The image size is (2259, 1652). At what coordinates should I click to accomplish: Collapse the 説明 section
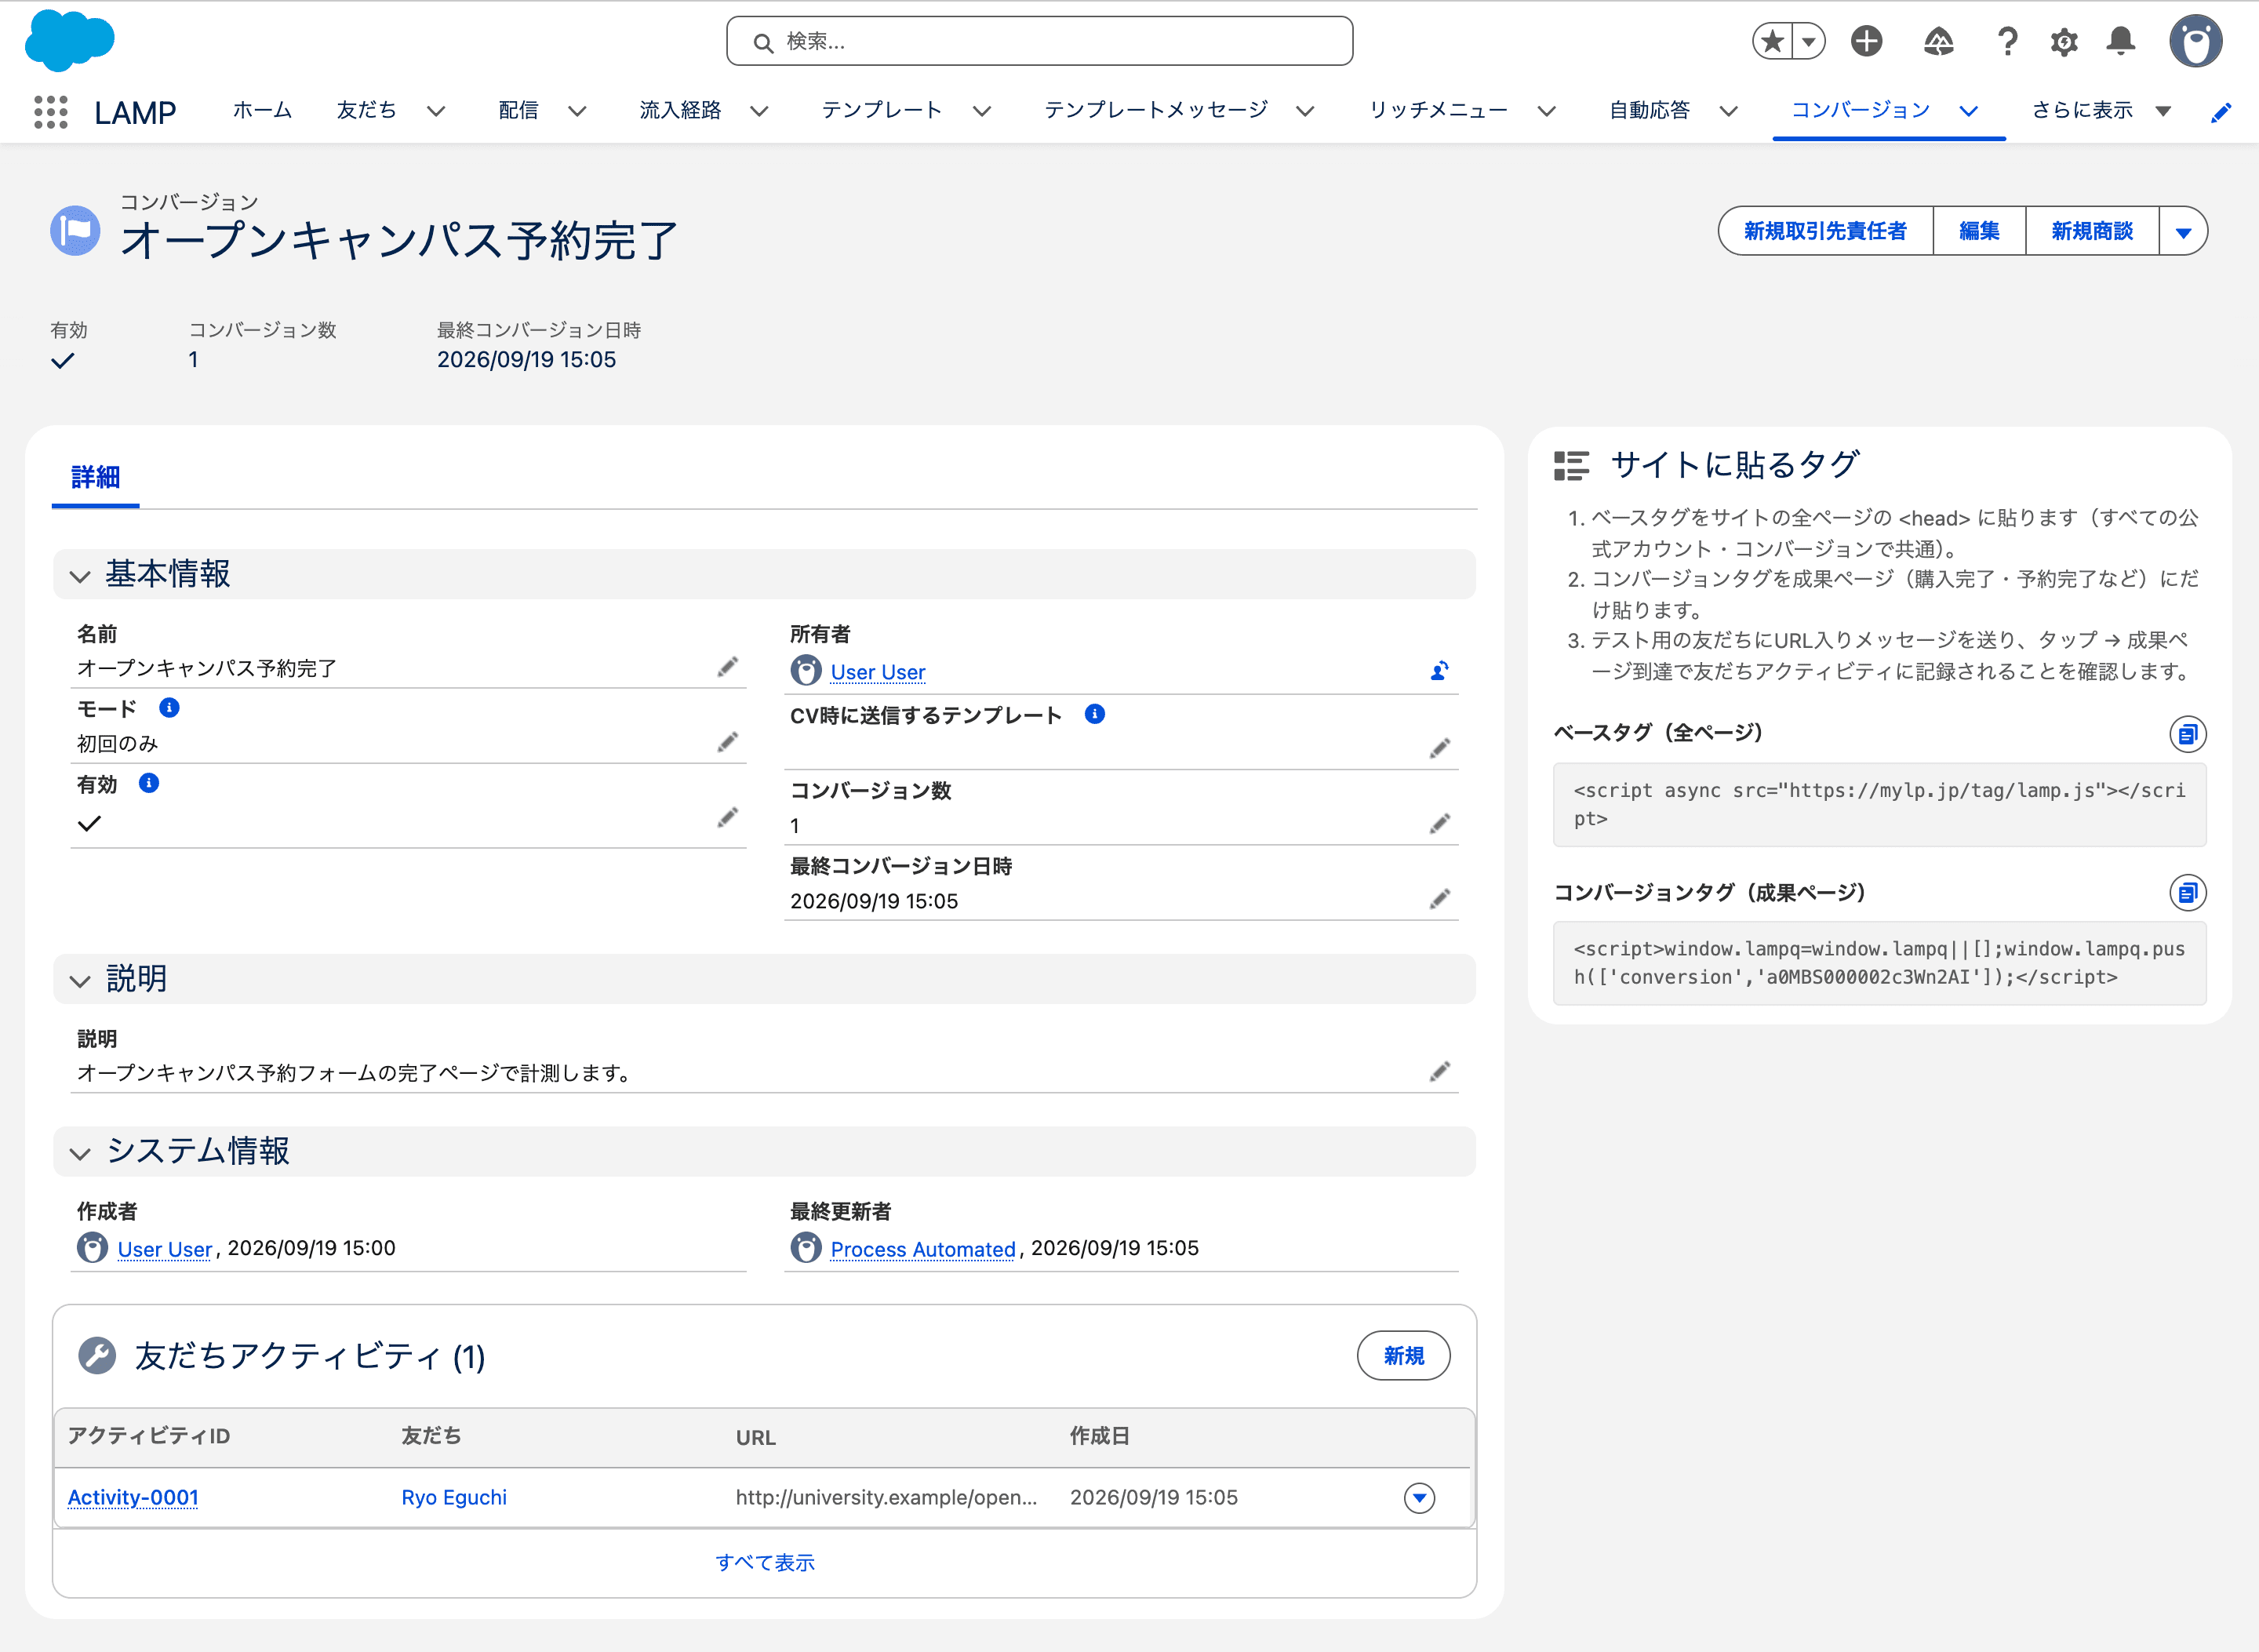(x=80, y=981)
